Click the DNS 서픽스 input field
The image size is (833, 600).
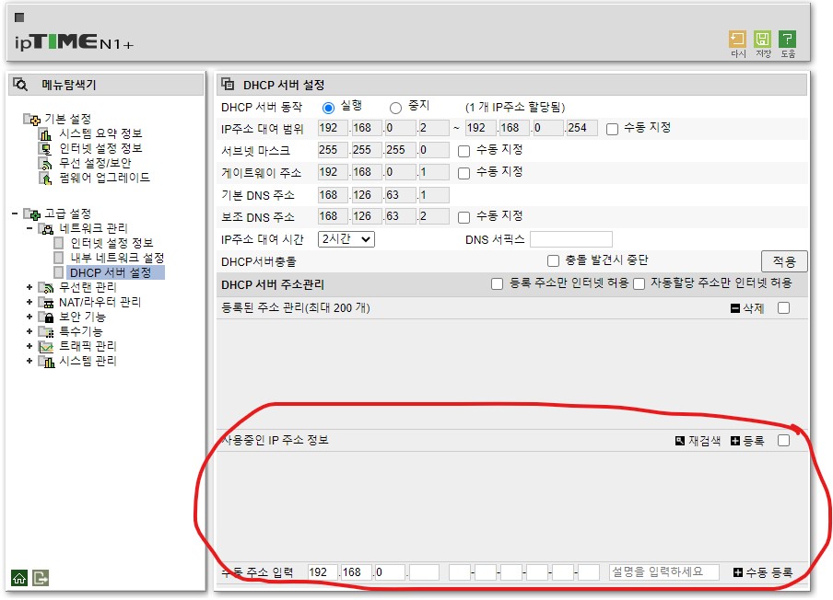click(x=571, y=239)
